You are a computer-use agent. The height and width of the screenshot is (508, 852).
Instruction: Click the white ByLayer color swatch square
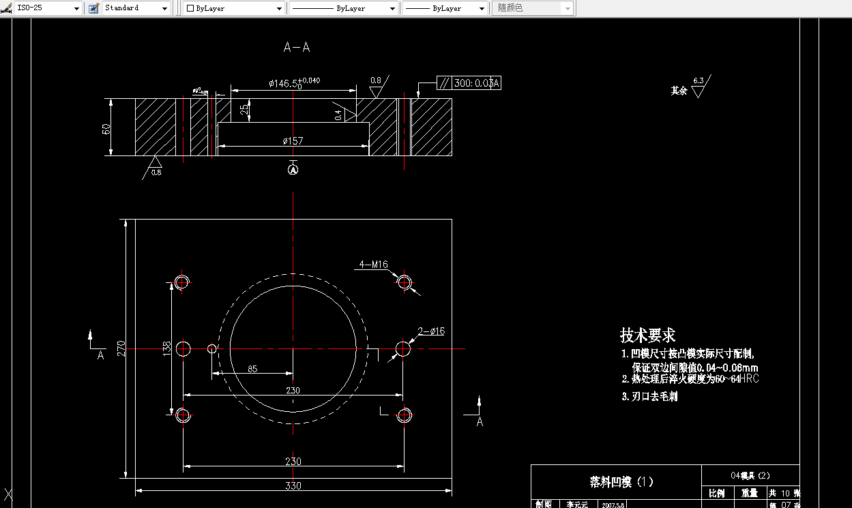pyautogui.click(x=190, y=9)
